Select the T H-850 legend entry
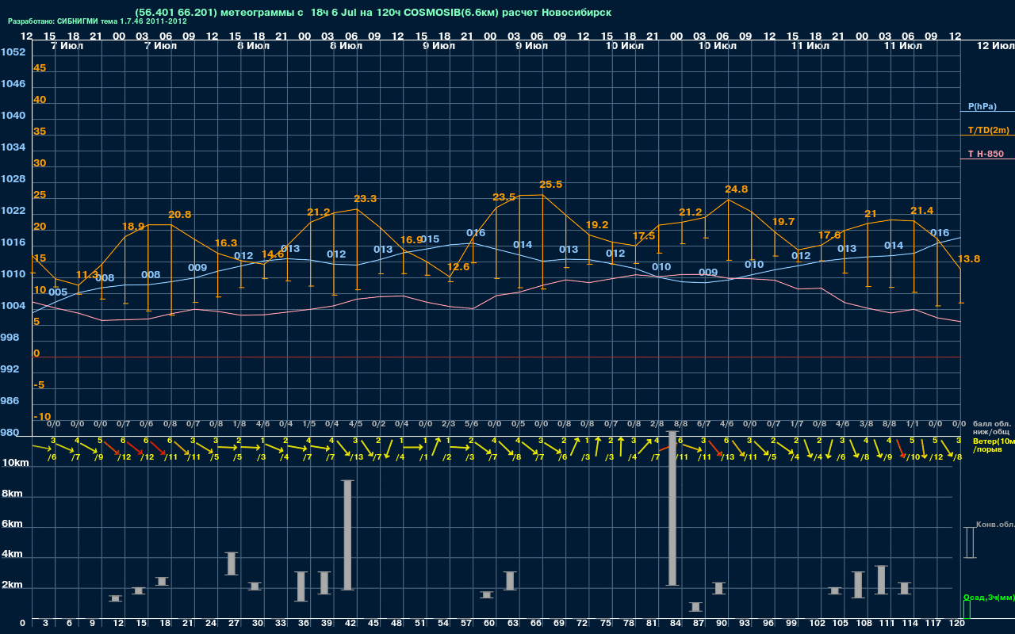 (x=986, y=154)
